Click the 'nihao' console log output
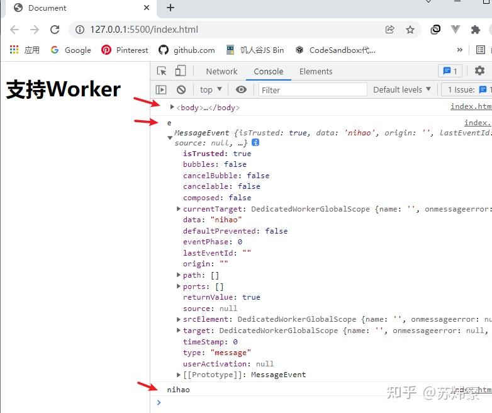The height and width of the screenshot is (413, 492). [x=178, y=390]
